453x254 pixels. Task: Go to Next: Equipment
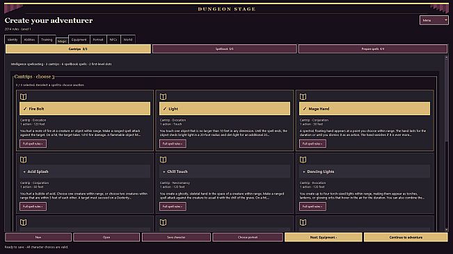(324, 237)
